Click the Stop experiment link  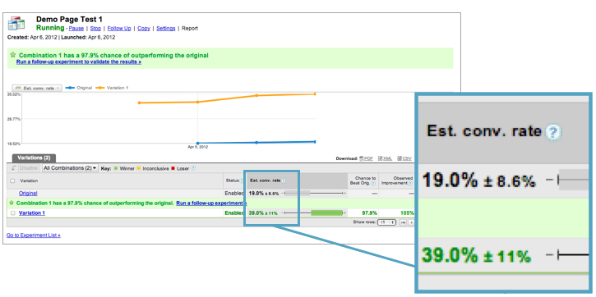tap(95, 29)
